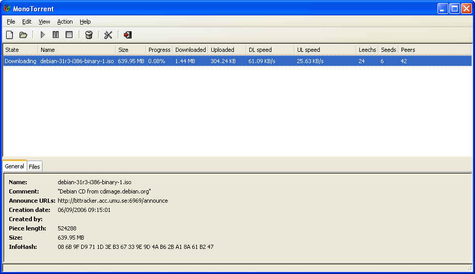
Task: Switch to the Files tab
Action: (34, 167)
